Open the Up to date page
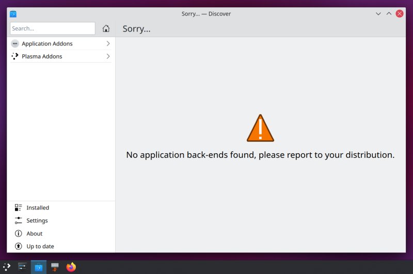Image resolution: width=413 pixels, height=274 pixels. (61, 246)
